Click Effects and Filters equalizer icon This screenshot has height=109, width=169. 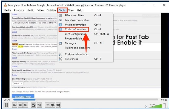[60, 16]
